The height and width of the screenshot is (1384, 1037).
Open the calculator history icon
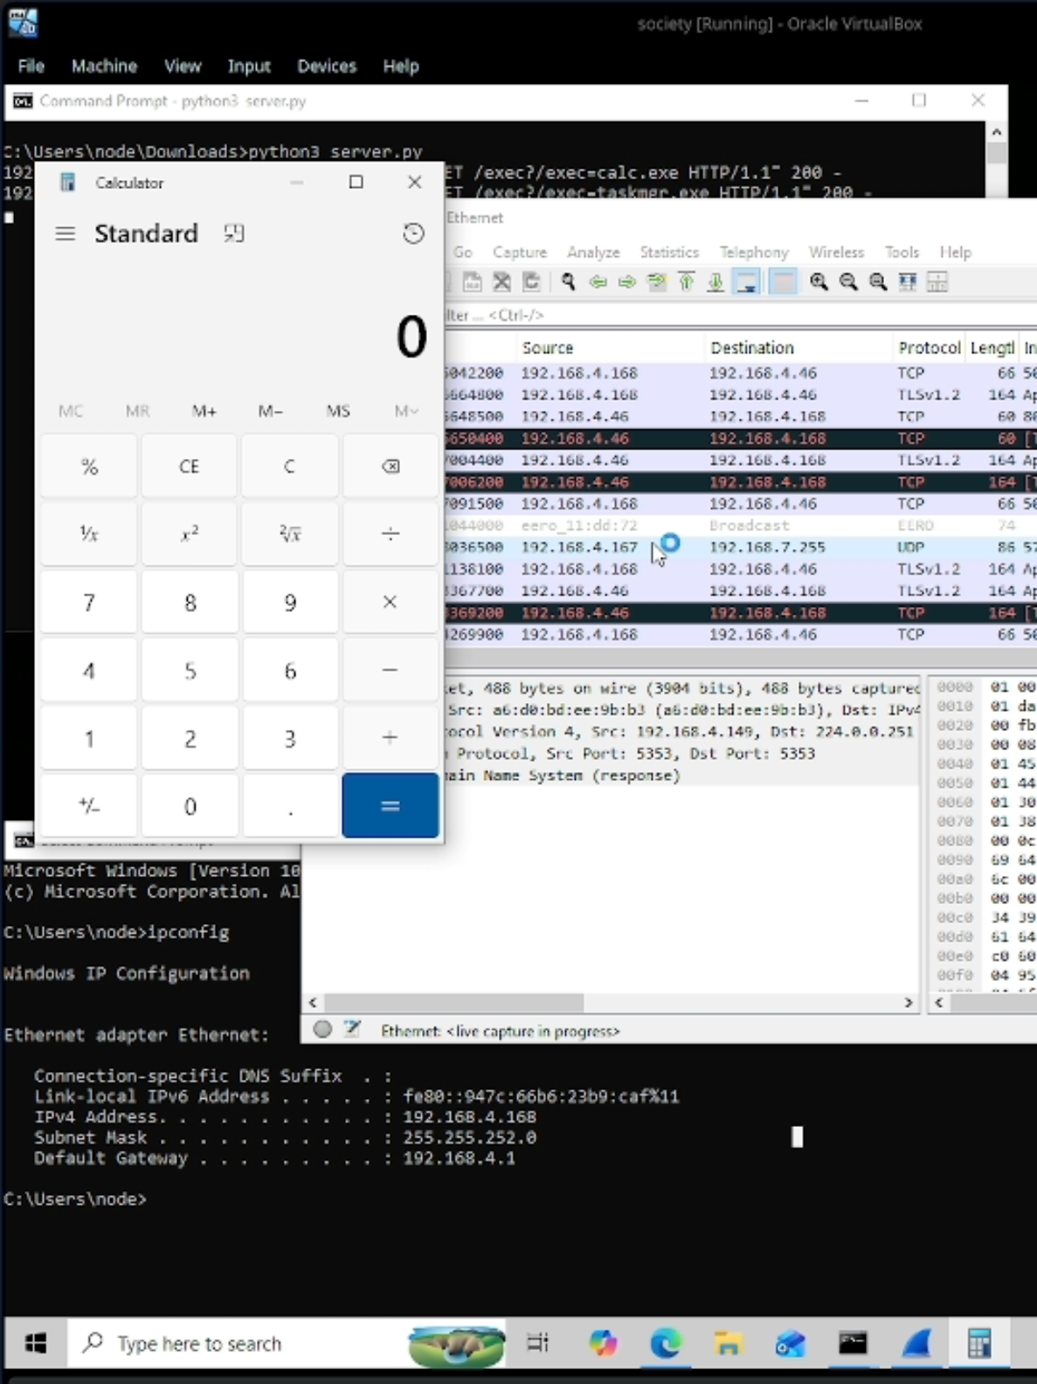click(x=413, y=233)
